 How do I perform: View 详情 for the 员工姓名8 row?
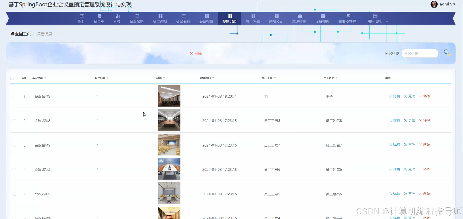395,121
